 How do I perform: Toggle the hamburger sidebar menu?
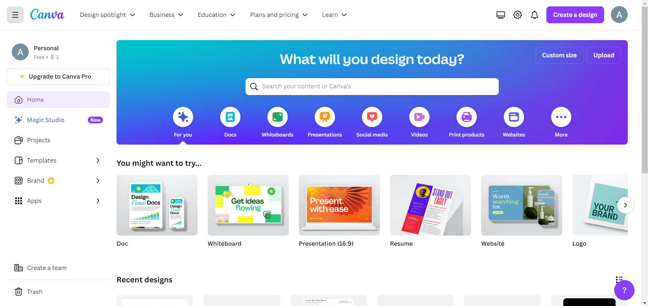coord(15,15)
